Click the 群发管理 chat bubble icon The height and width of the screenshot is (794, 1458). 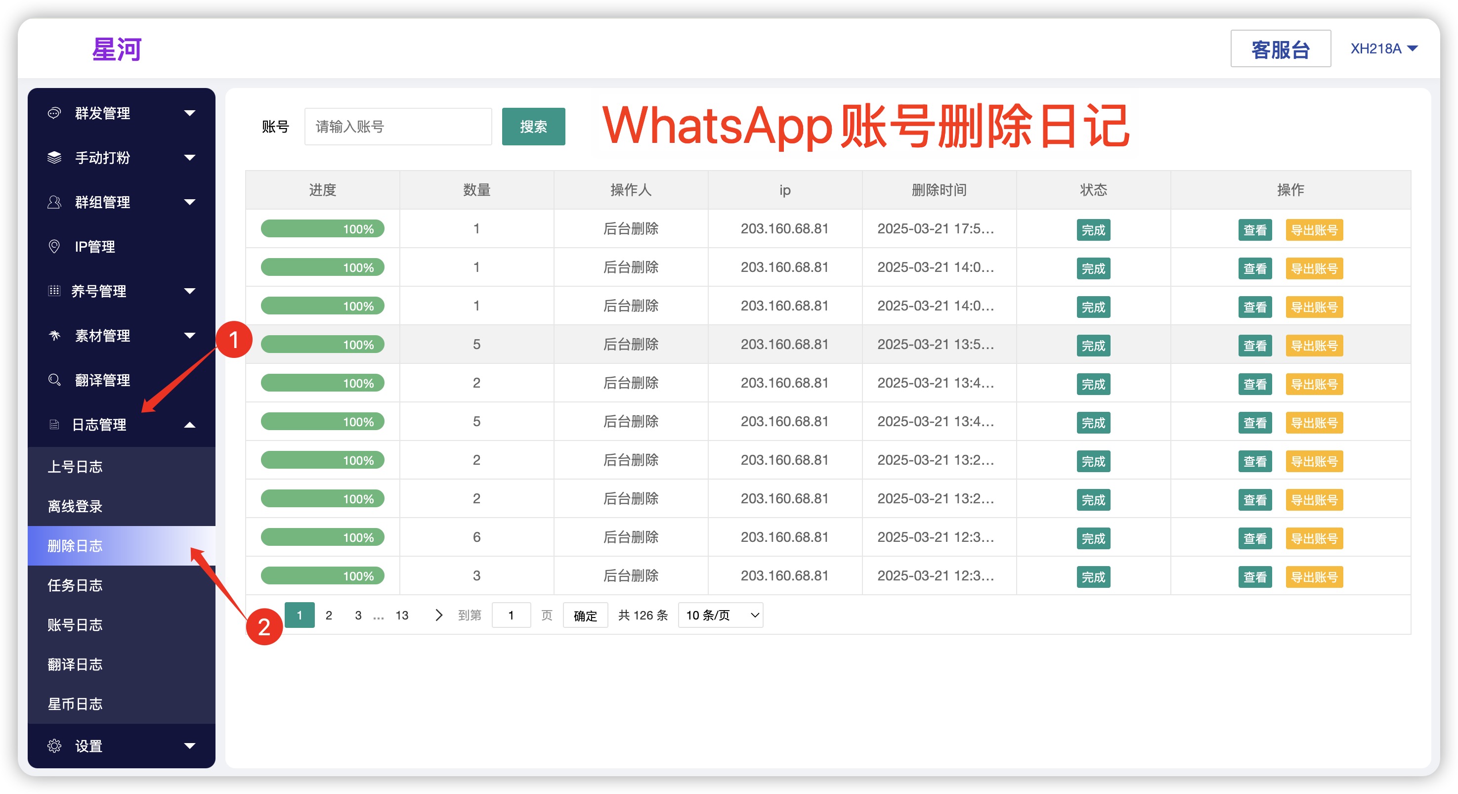[54, 113]
